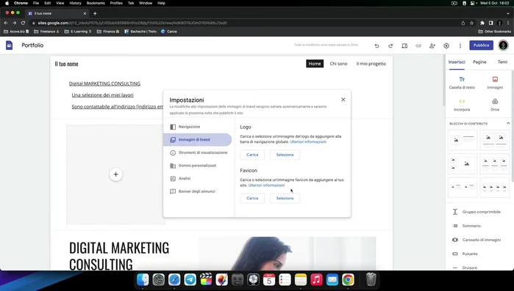
Task: Open Finder from the Dock
Action: tap(143, 279)
